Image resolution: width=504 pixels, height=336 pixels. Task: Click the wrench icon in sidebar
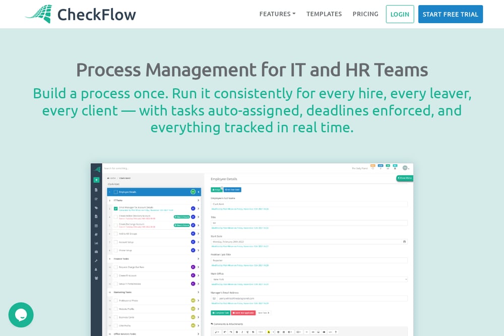[x=96, y=260]
